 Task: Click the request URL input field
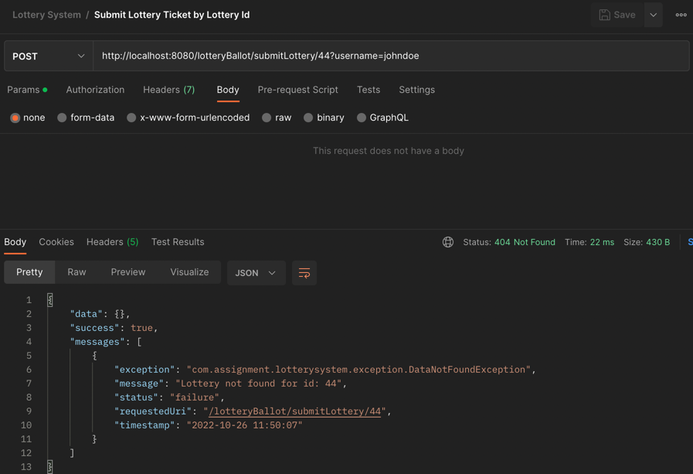click(x=391, y=56)
